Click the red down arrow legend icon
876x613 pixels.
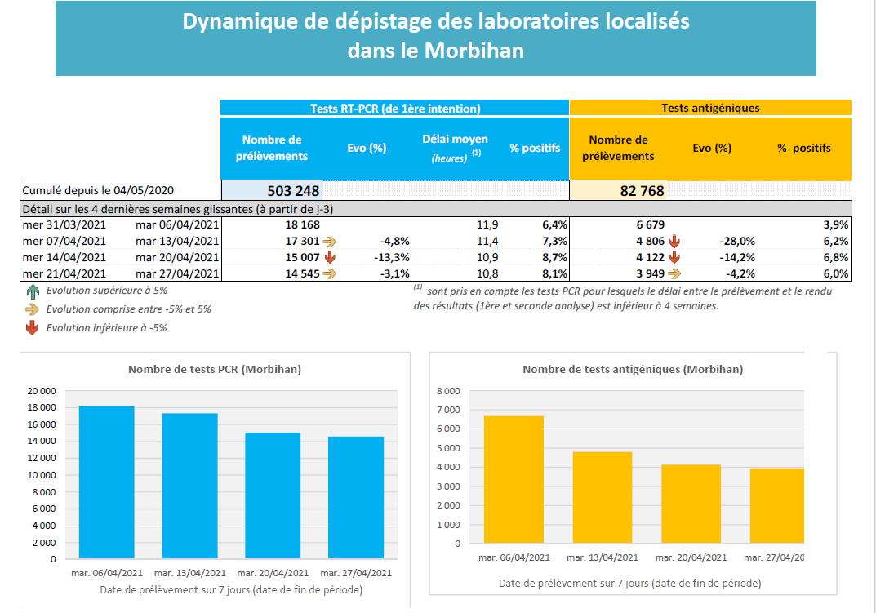(x=32, y=328)
